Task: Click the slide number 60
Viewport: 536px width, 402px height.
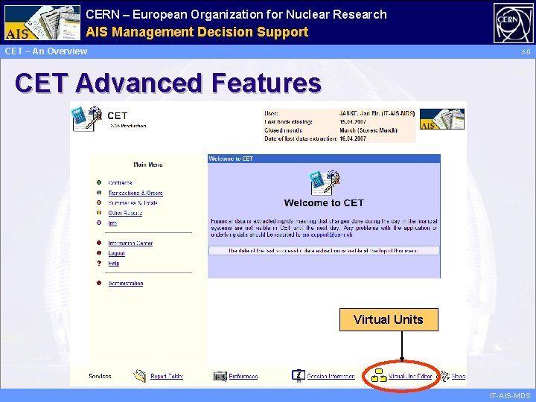Action: [526, 52]
